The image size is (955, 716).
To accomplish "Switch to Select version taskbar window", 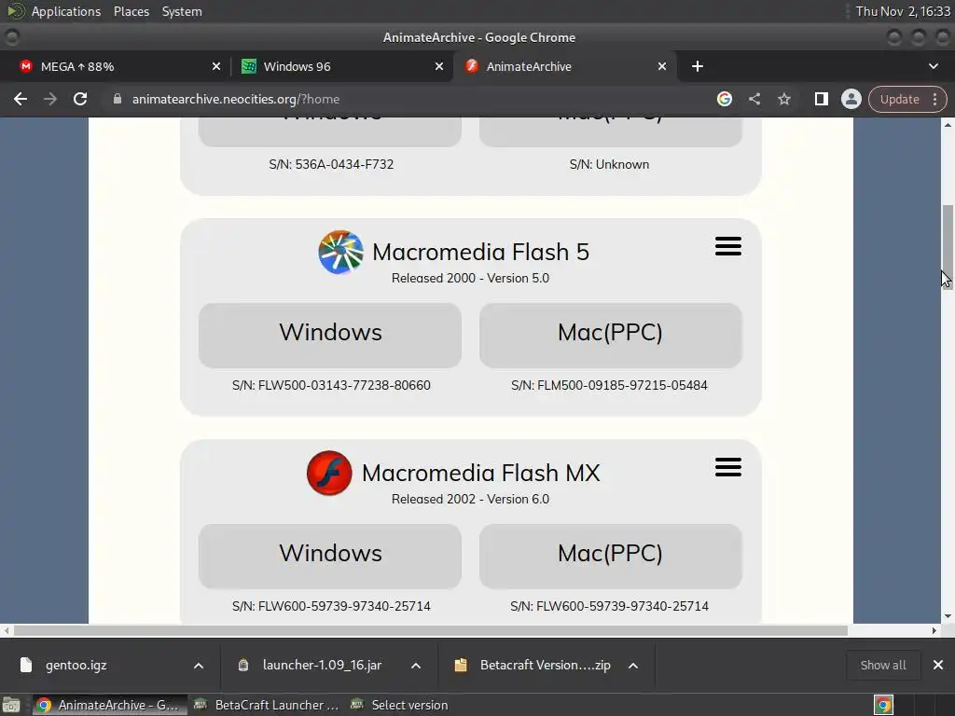I will point(400,705).
